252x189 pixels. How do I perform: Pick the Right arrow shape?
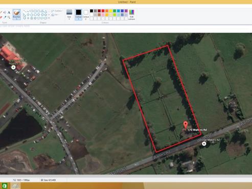(x=39, y=15)
